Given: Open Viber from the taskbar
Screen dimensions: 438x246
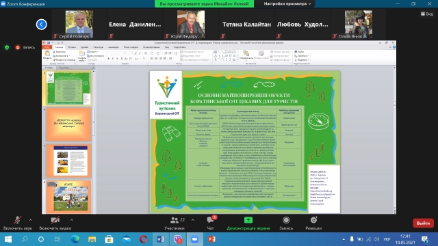Looking at the screenshot, I should [178, 239].
